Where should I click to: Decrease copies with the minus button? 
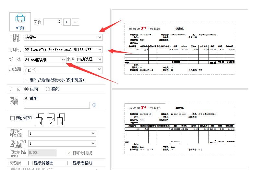75,22
